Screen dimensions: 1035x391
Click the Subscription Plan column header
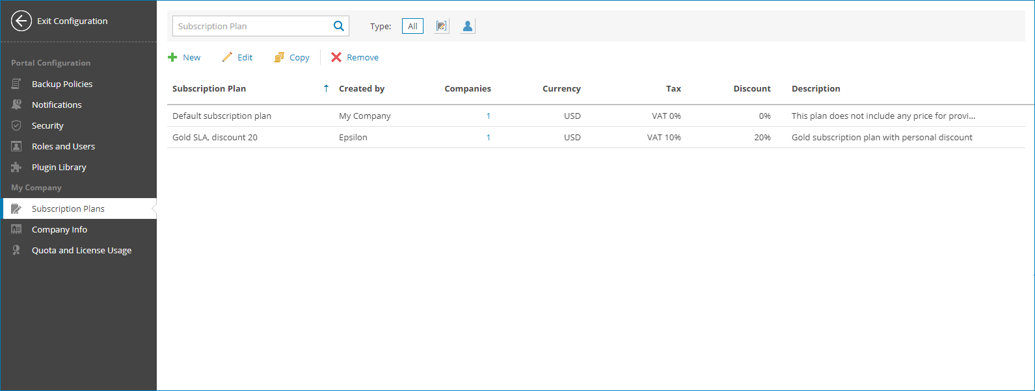click(x=209, y=88)
